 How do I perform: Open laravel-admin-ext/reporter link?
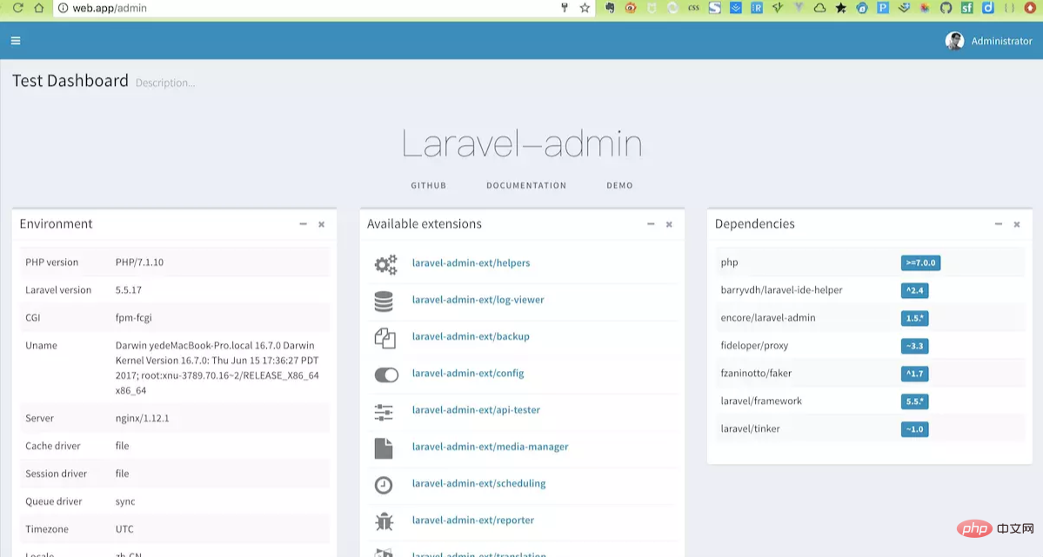[x=473, y=521]
